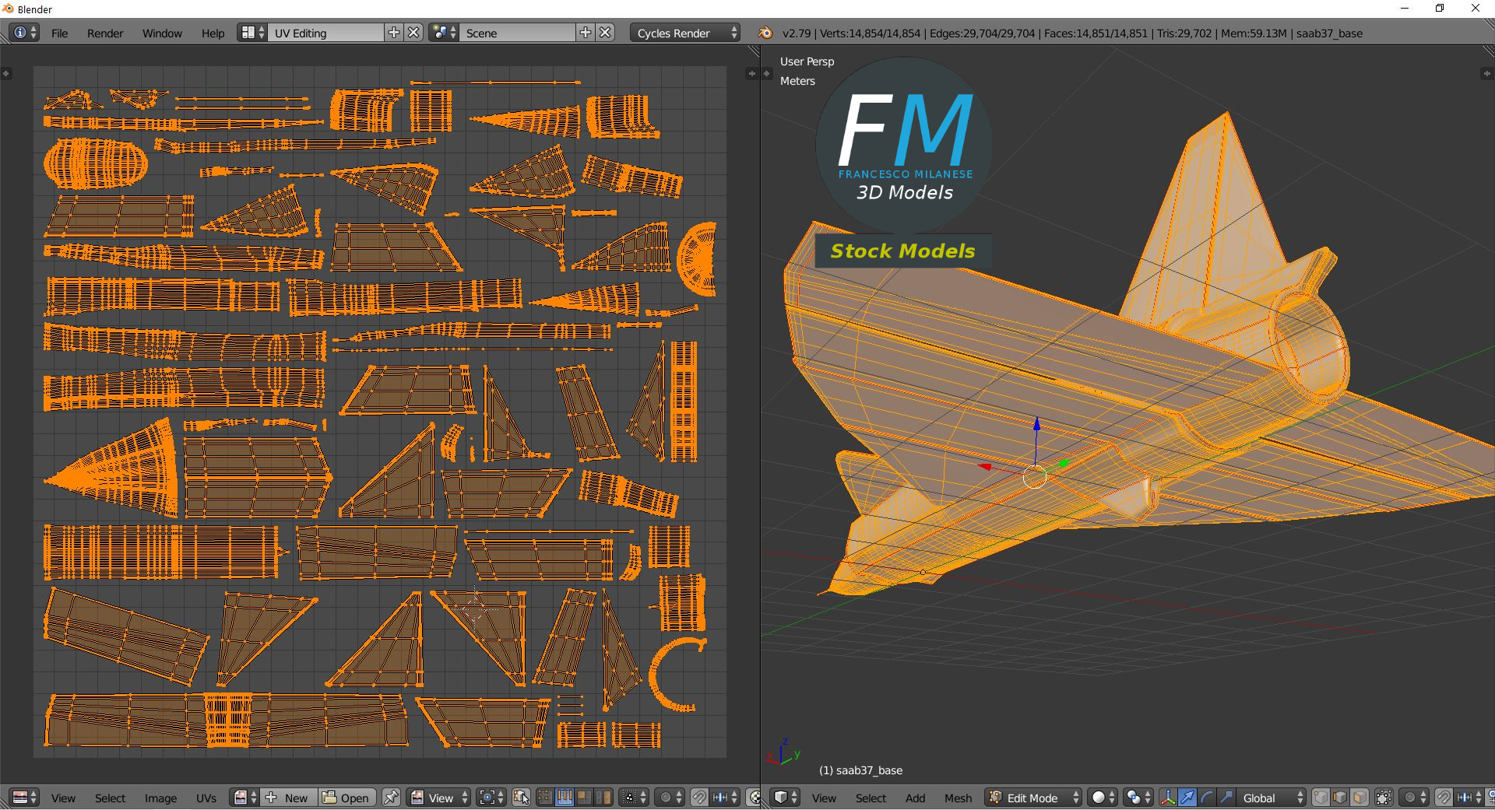The image size is (1495, 810).
Task: Open the Edit Mode dropdown
Action: 1034,798
